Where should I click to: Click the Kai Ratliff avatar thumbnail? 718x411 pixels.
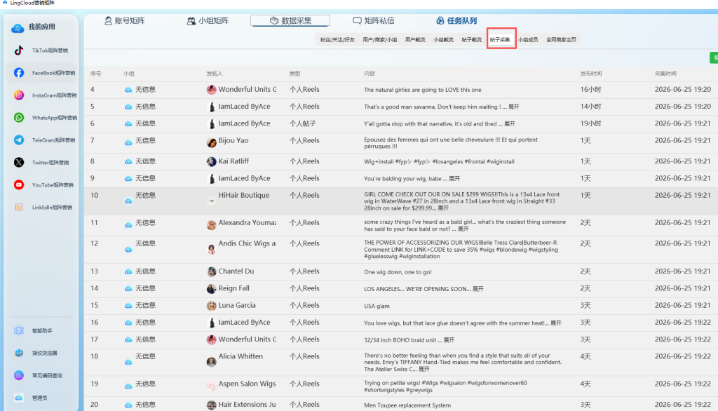[x=211, y=161]
